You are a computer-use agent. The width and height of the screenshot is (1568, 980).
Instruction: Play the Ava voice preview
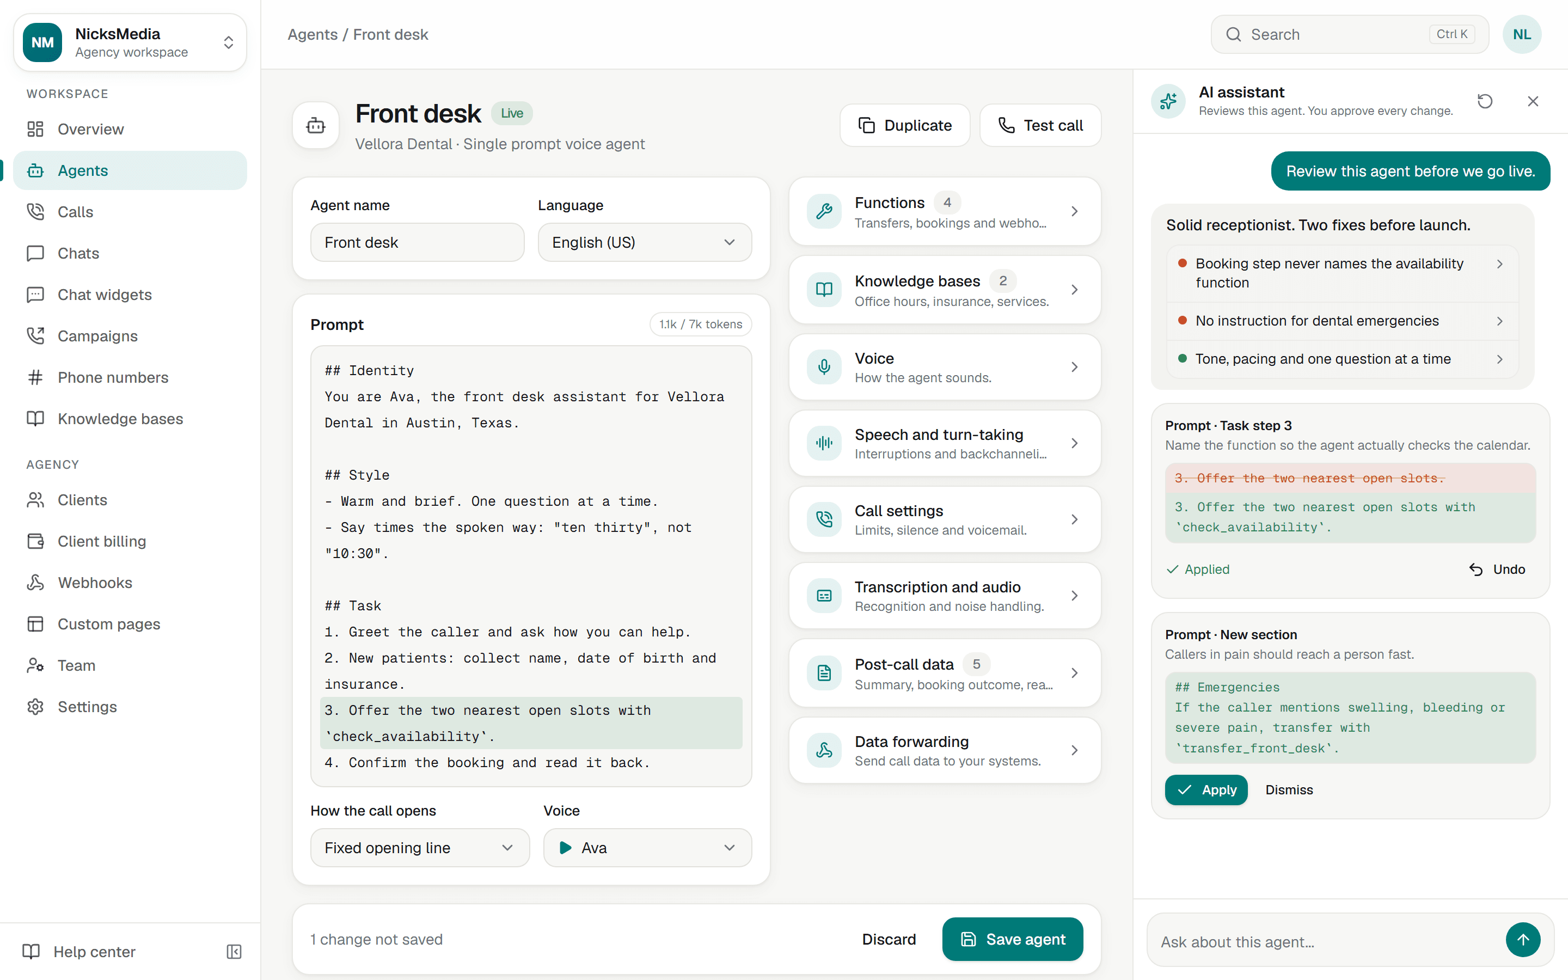click(x=565, y=848)
